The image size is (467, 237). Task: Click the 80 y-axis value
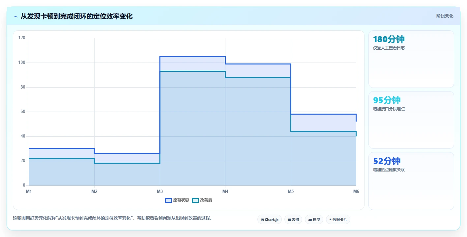pos(23,87)
